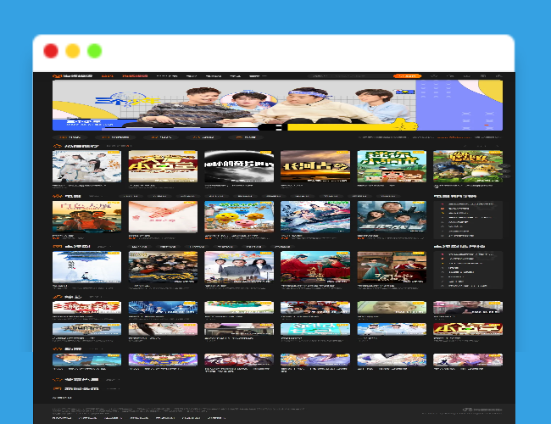
Task: Click the red macOS close dot
Action: (51, 51)
